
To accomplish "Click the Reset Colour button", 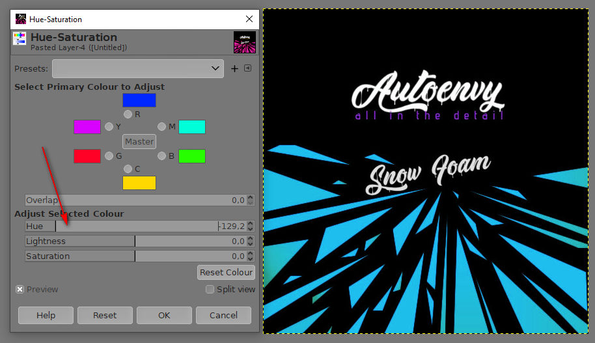I will 226,273.
